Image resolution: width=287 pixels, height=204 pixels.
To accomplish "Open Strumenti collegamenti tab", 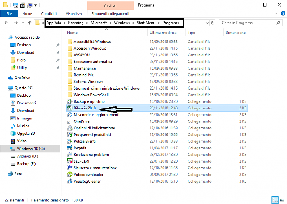I will (110, 13).
